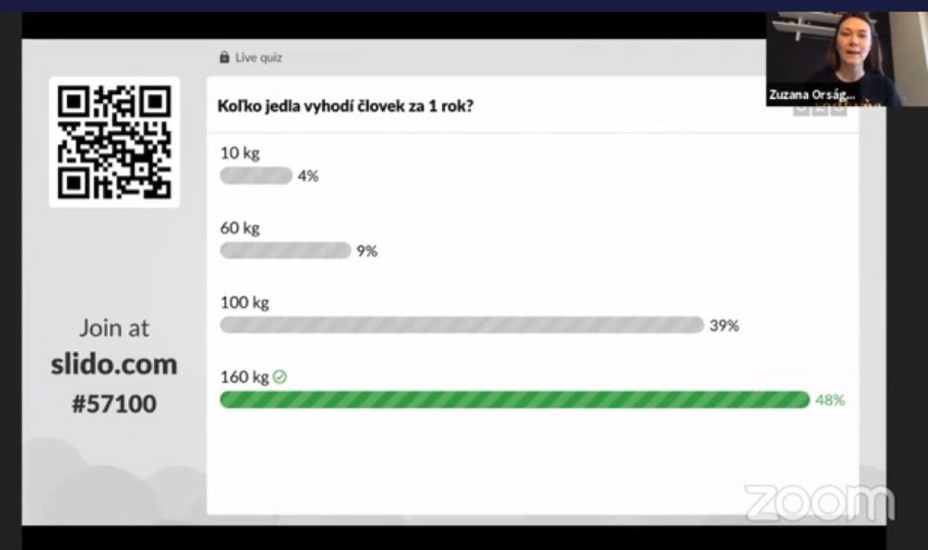This screenshot has height=550, width=928.
Task: Click the event code #57100
Action: tap(114, 404)
